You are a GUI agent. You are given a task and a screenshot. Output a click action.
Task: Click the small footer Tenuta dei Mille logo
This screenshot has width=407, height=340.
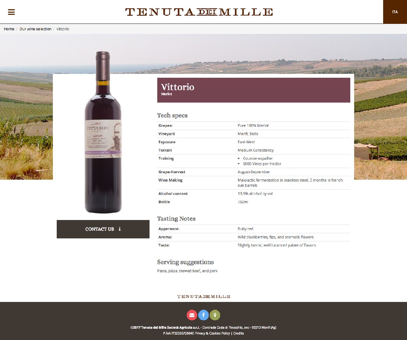pyautogui.click(x=204, y=296)
